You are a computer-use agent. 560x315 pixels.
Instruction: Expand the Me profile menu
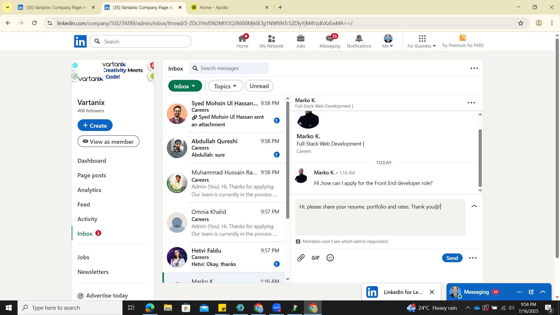coord(388,41)
